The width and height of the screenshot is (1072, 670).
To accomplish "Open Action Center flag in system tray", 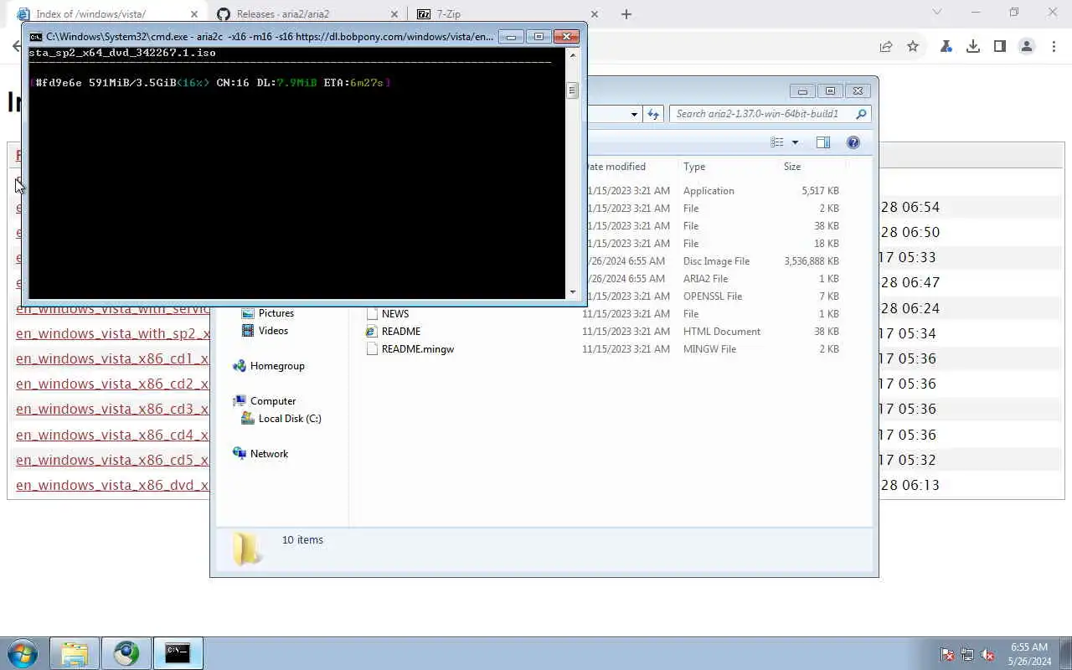I will coord(947,654).
